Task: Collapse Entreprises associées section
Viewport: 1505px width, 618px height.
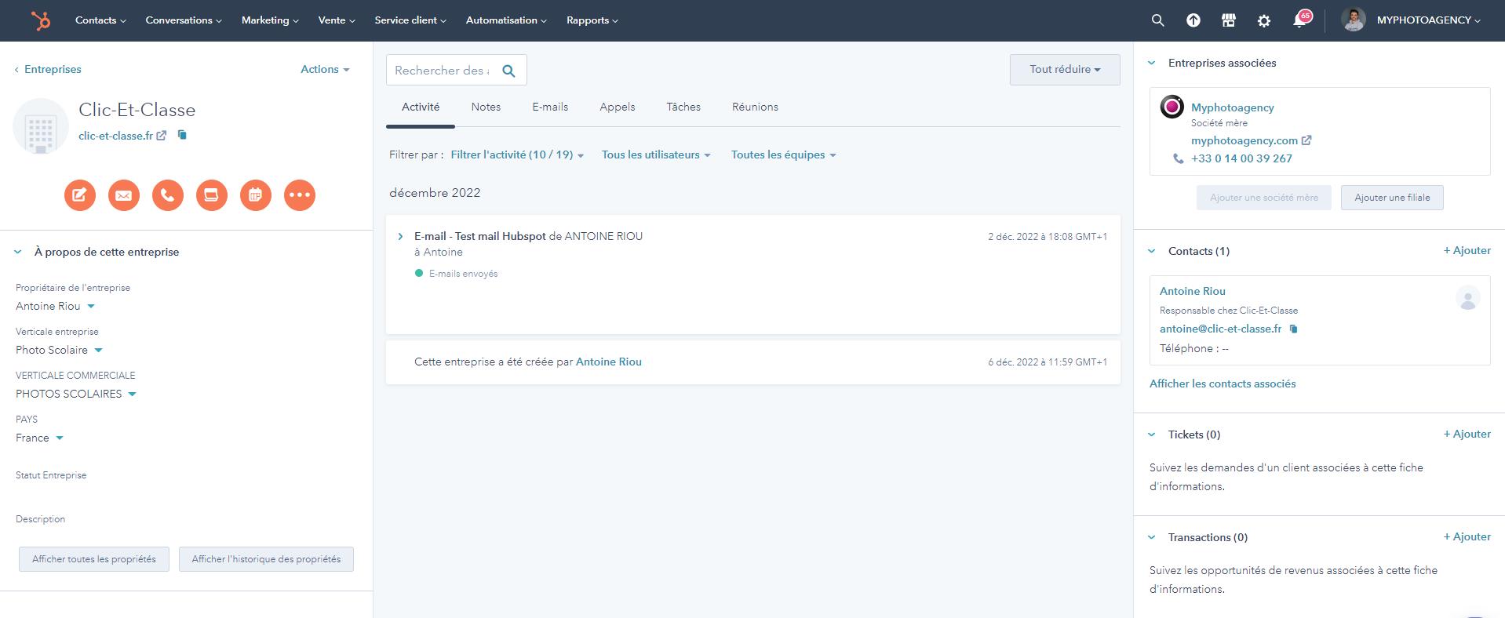Action: pos(1151,63)
